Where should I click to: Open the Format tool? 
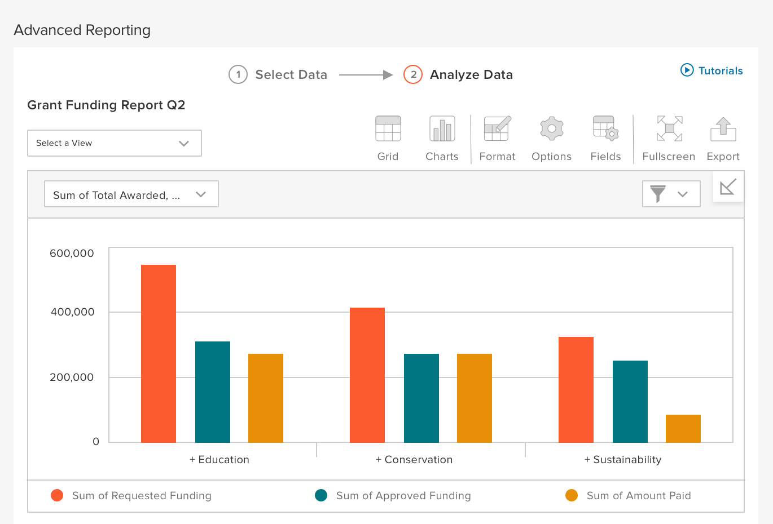[x=497, y=135]
